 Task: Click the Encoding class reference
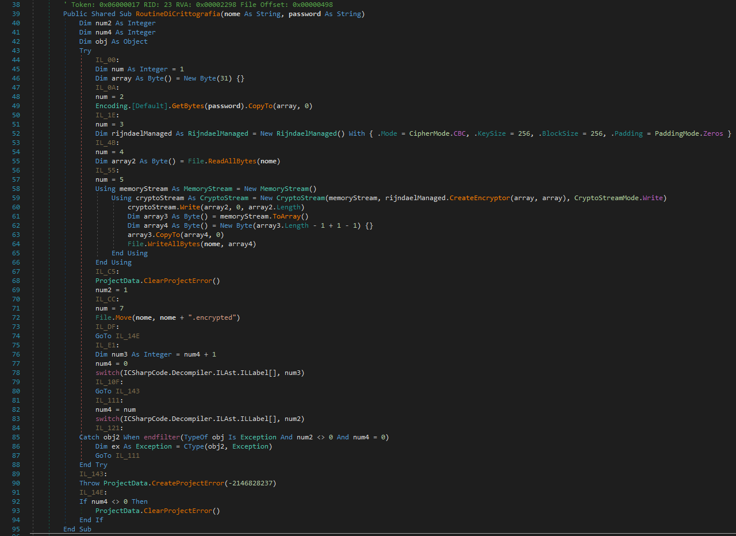click(x=112, y=106)
